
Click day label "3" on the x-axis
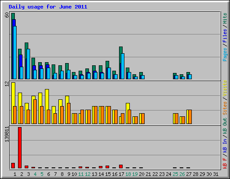(x=28, y=174)
